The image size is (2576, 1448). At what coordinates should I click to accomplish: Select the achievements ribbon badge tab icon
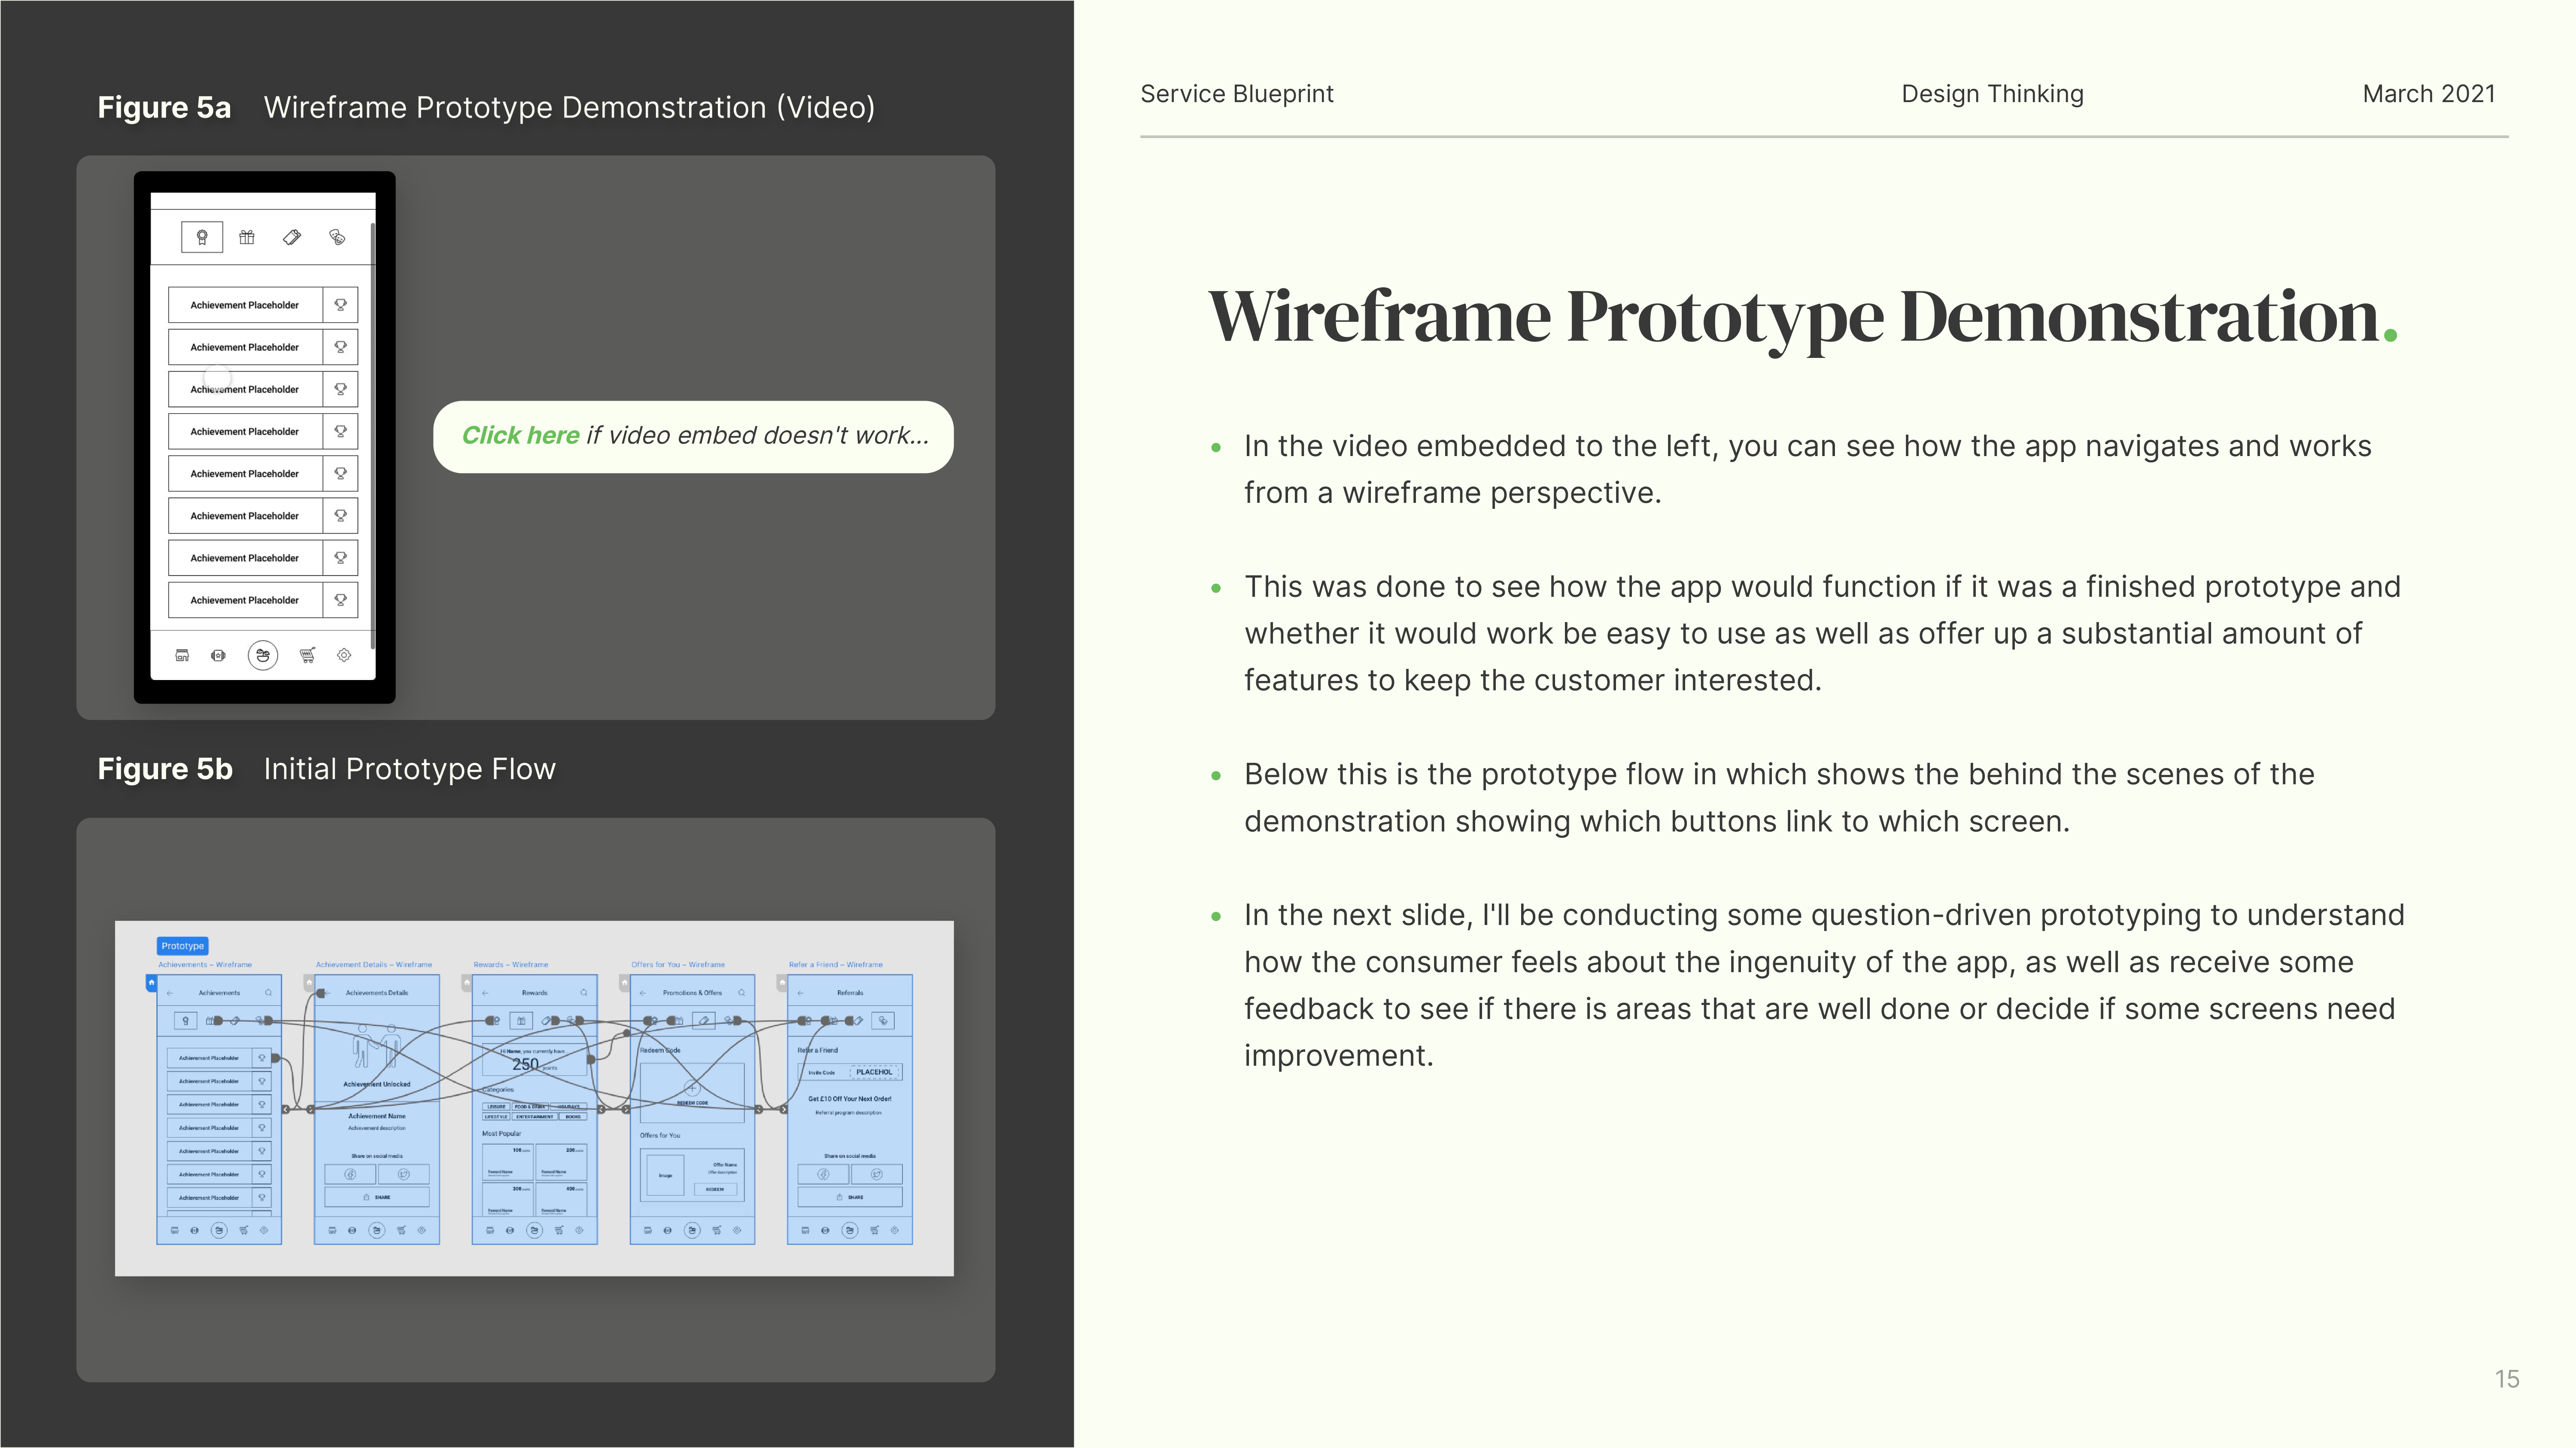pos(202,237)
